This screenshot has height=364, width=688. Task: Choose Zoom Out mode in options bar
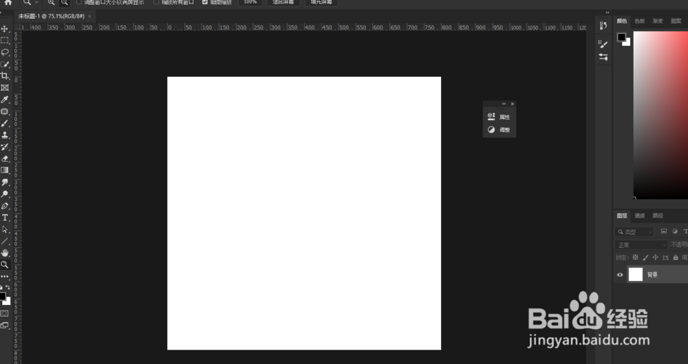65,2
